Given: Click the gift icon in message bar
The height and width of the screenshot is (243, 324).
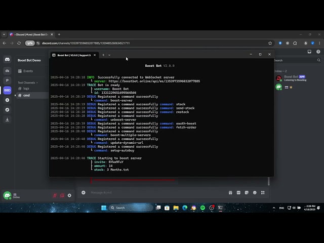Looking at the screenshot, I should point(230,192).
